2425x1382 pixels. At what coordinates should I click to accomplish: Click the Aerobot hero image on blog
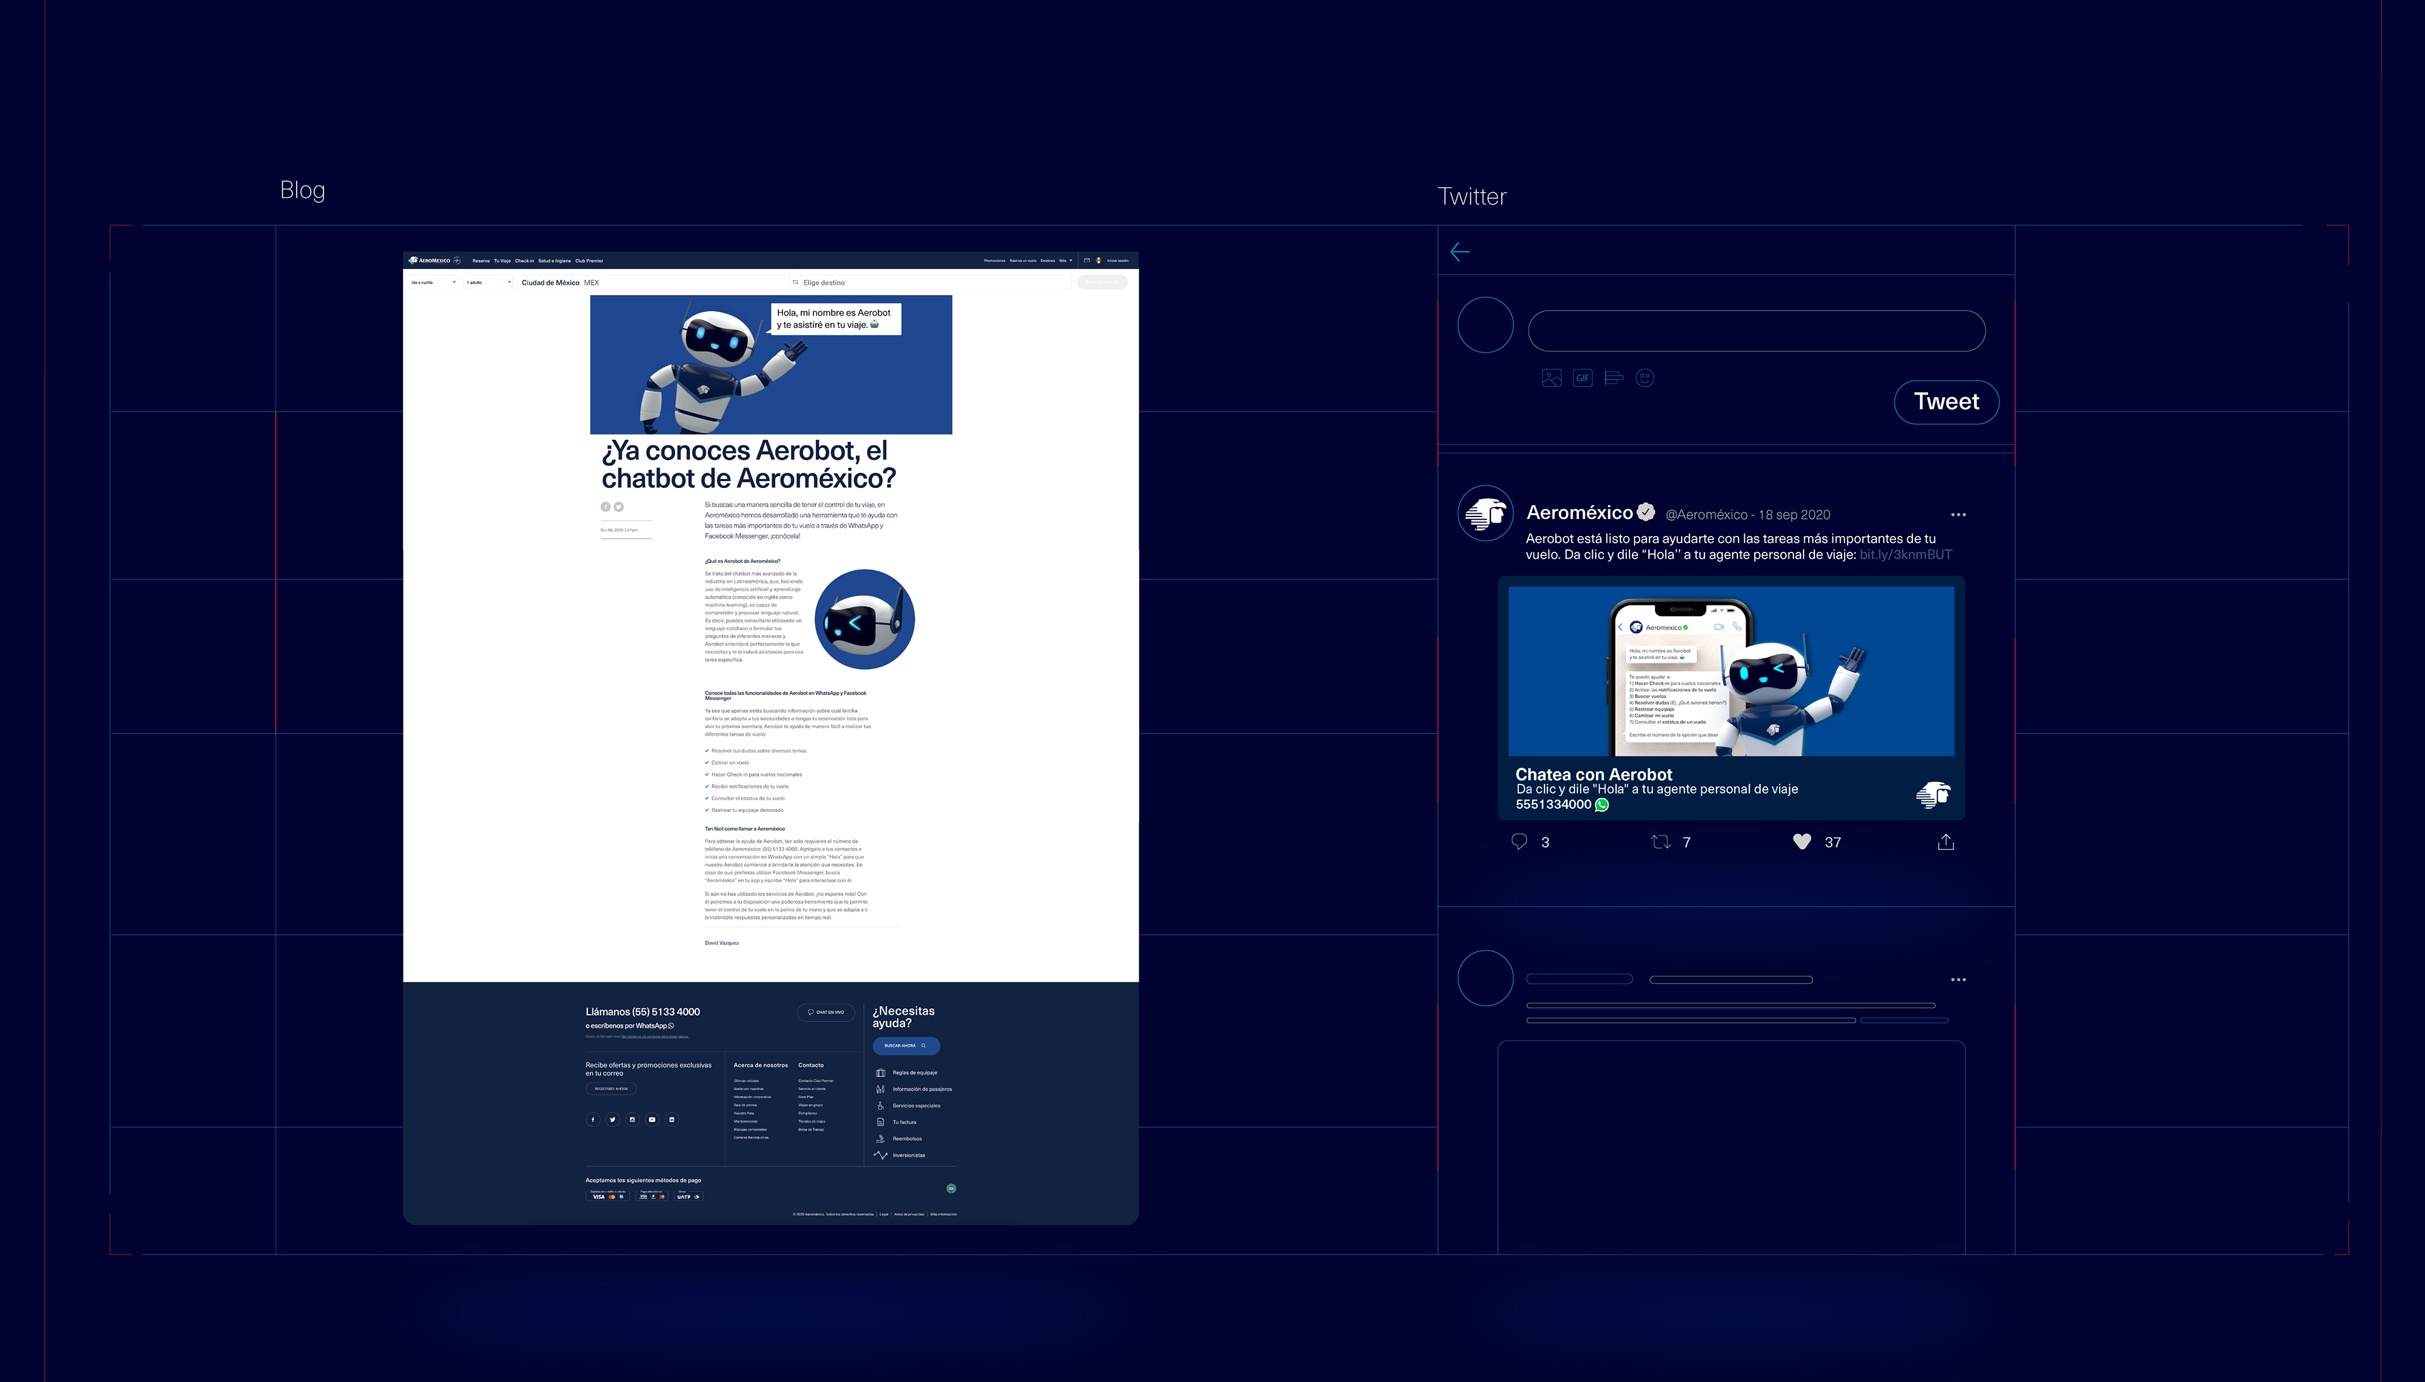click(770, 364)
